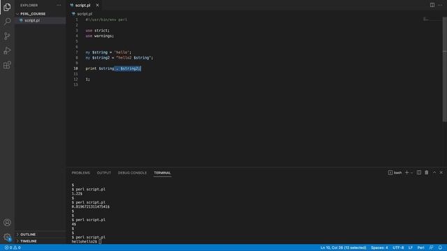Click Ln 10, Col 26 status entry
The image size is (447, 251).
343,248
